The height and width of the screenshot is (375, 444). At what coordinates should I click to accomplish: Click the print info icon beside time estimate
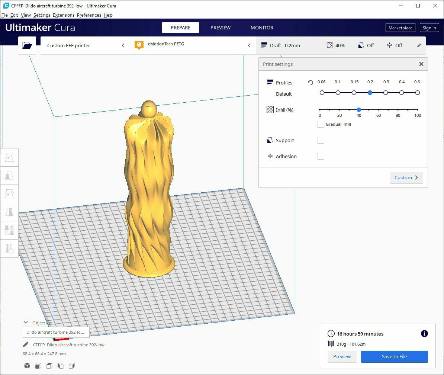[424, 334]
